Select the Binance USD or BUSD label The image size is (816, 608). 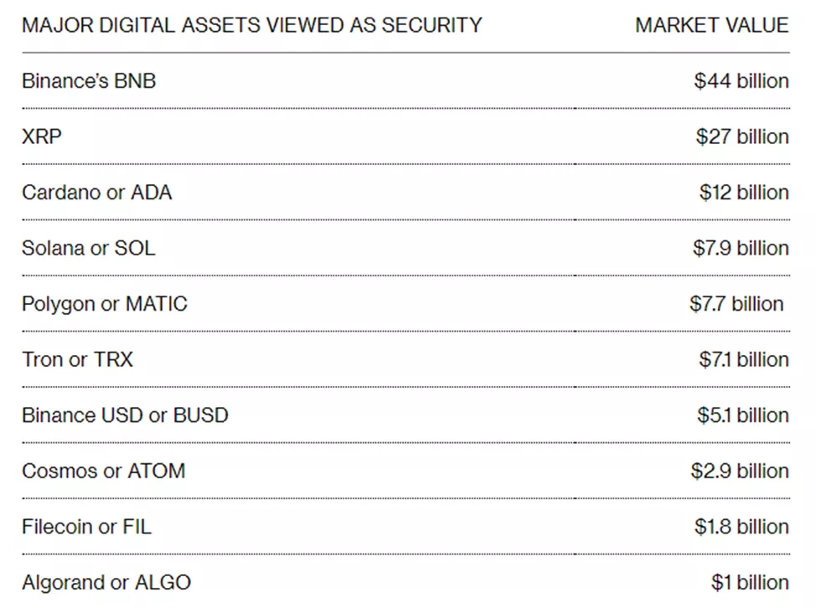[125, 415]
